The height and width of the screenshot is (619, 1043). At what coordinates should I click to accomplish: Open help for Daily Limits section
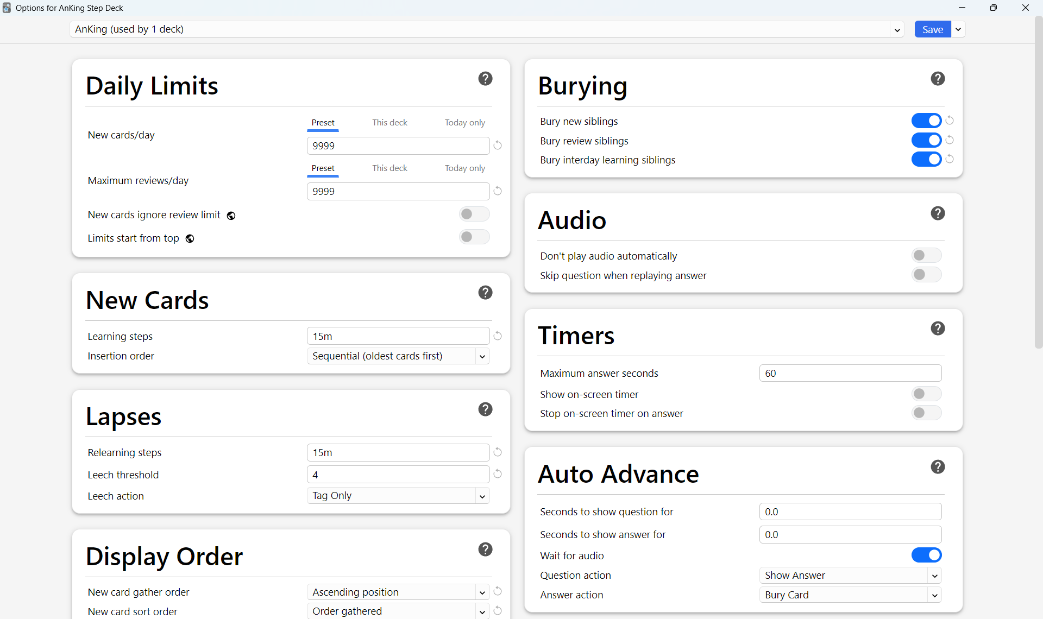pos(485,79)
